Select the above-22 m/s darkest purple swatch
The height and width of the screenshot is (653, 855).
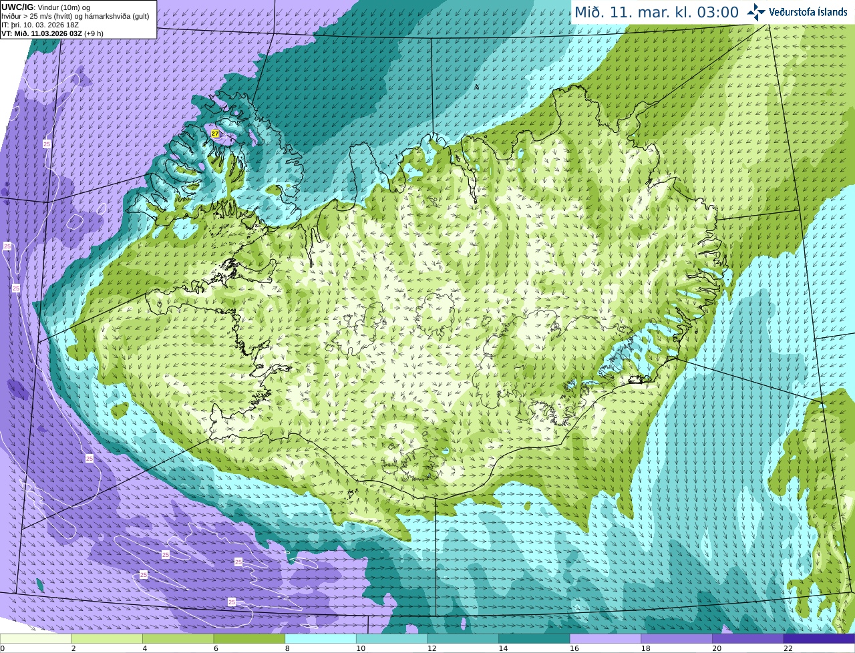click(819, 638)
